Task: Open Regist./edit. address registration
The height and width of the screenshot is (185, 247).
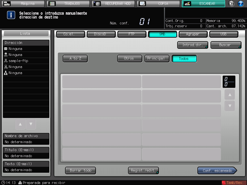Action: [143, 171]
